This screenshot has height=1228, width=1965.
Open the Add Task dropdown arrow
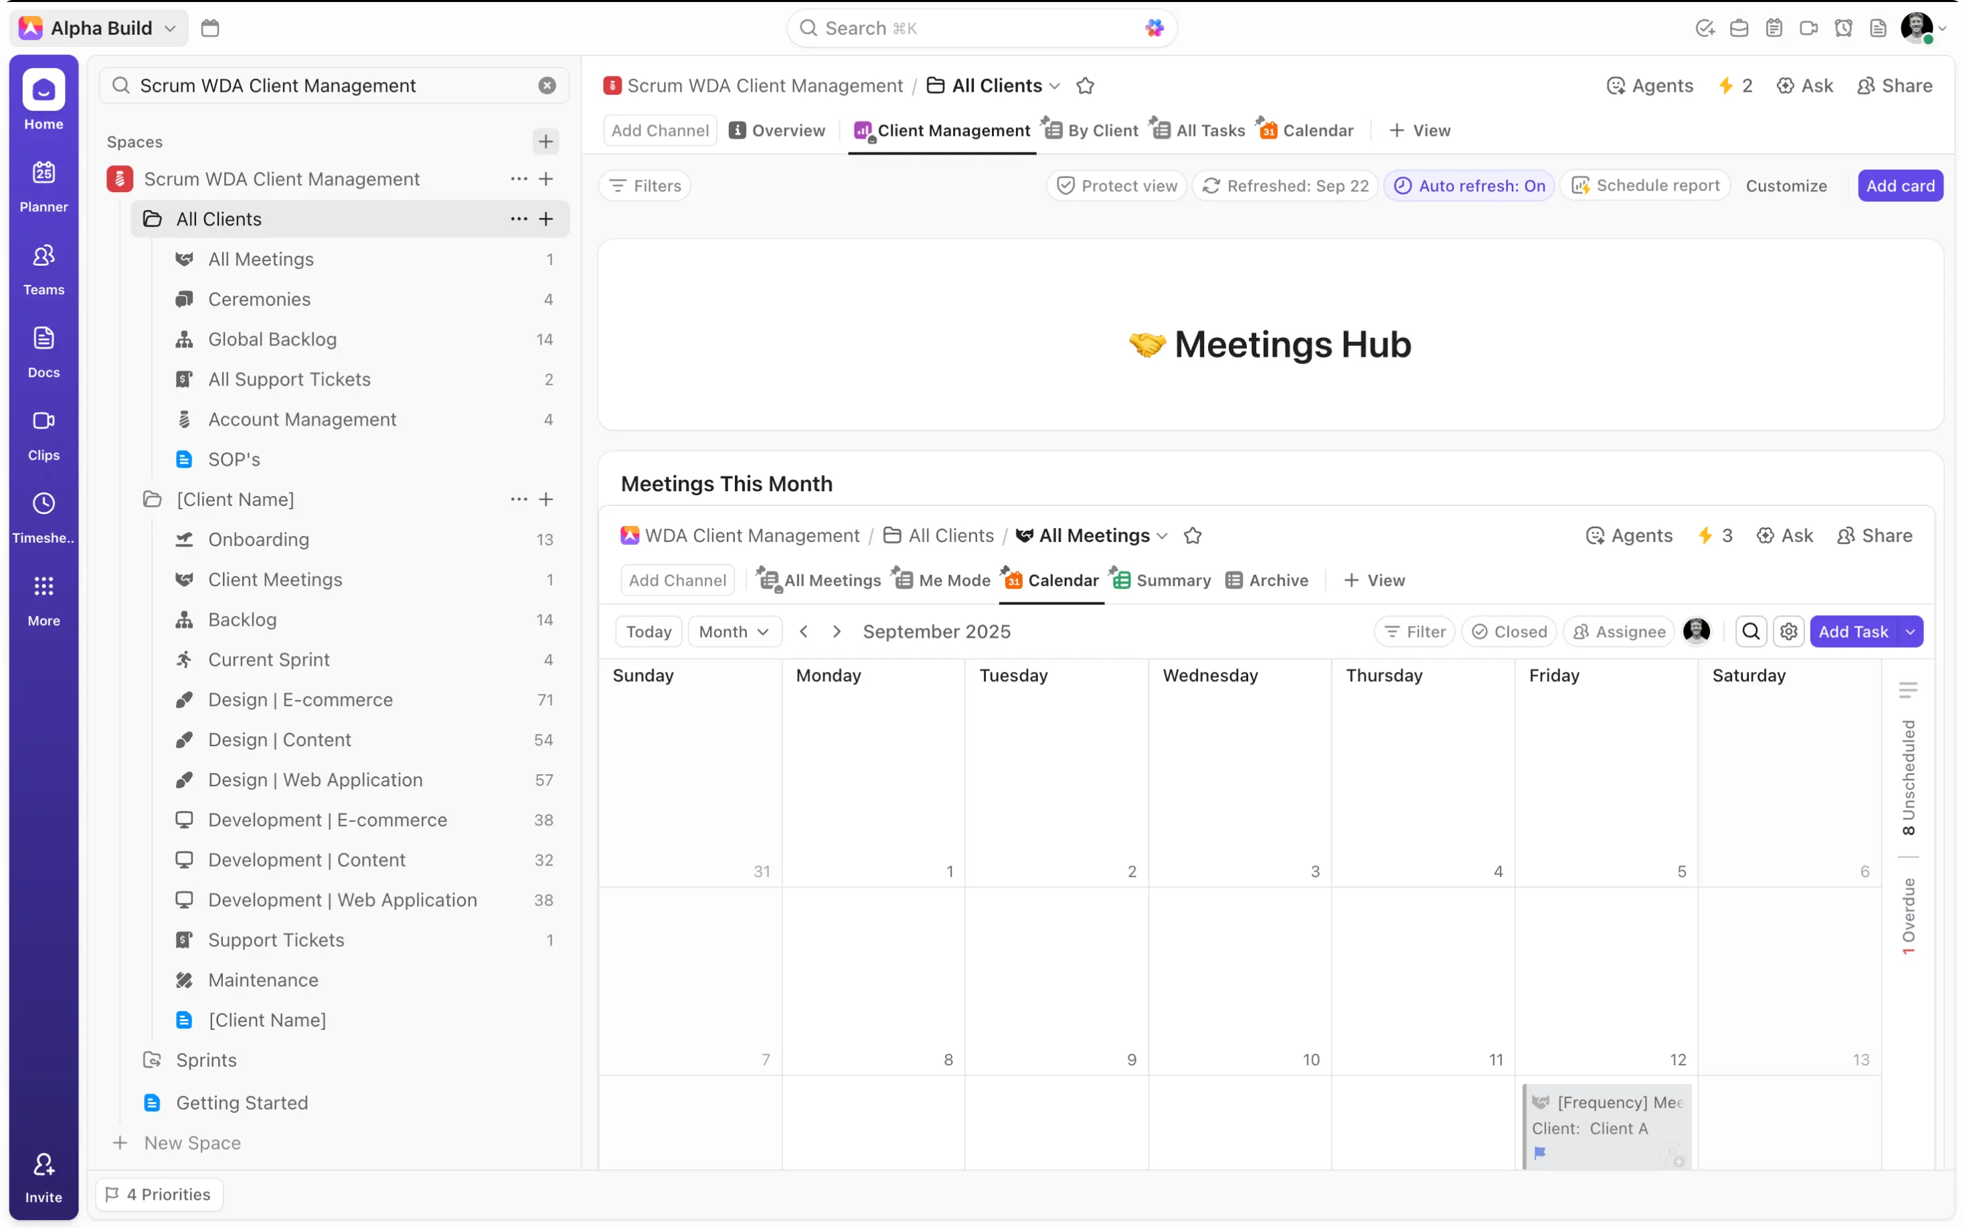pos(1911,632)
